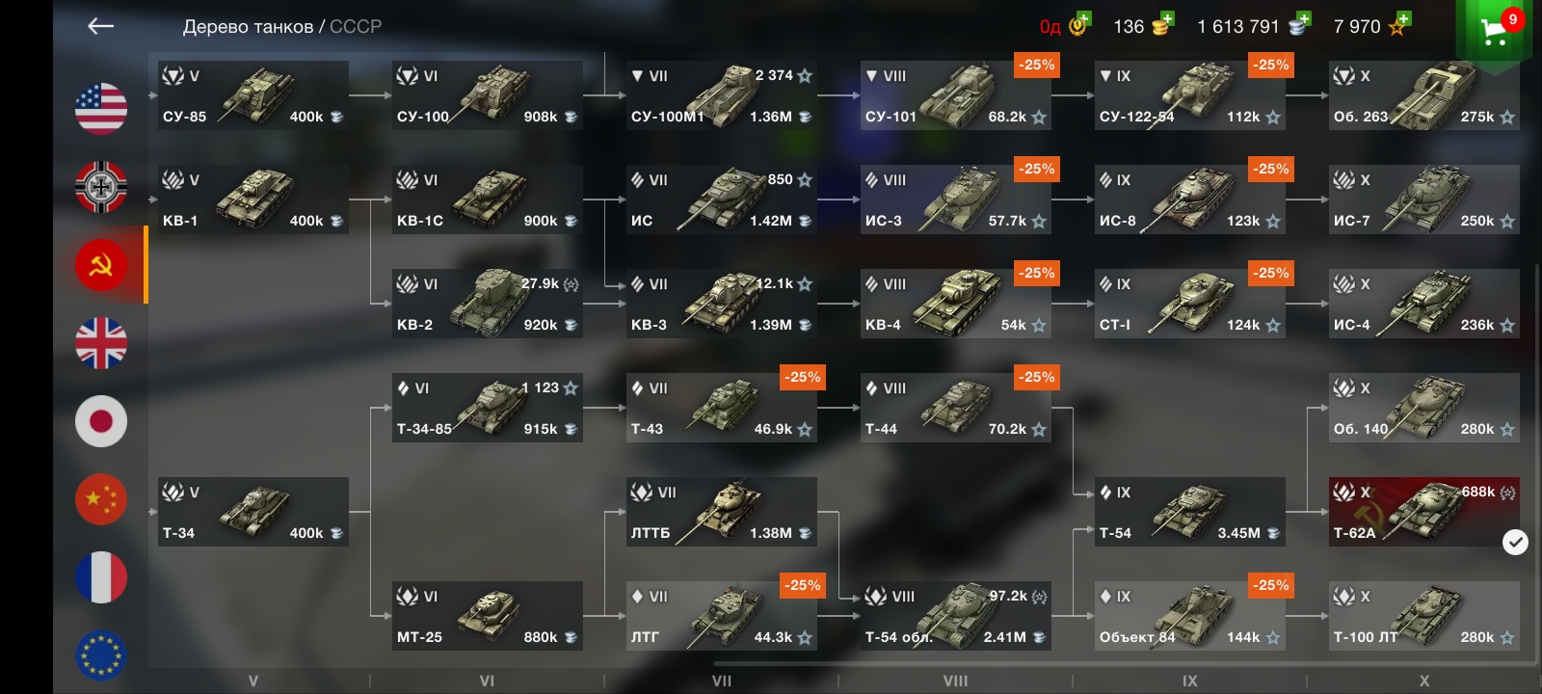Click the Дерево танков breadcrumb title

(248, 27)
